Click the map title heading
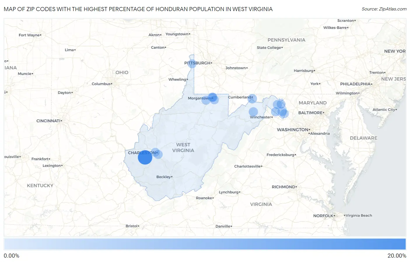The height and width of the screenshot is (262, 410). coord(138,9)
